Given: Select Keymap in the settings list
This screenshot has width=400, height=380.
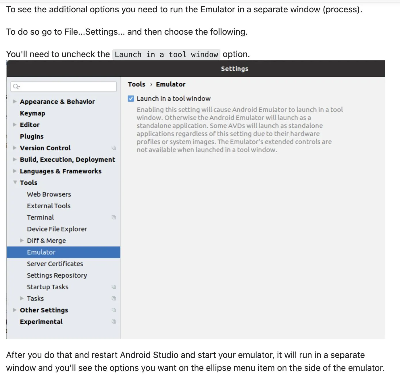Looking at the screenshot, I should (x=32, y=113).
